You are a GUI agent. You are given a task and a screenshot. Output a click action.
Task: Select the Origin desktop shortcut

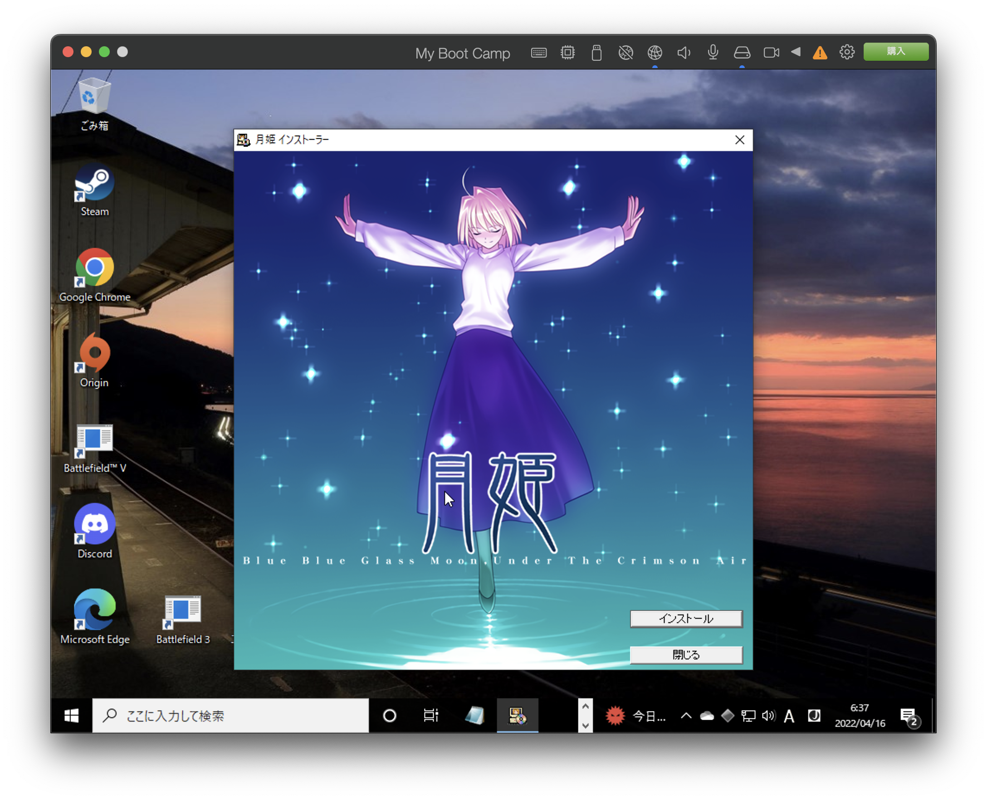94,361
